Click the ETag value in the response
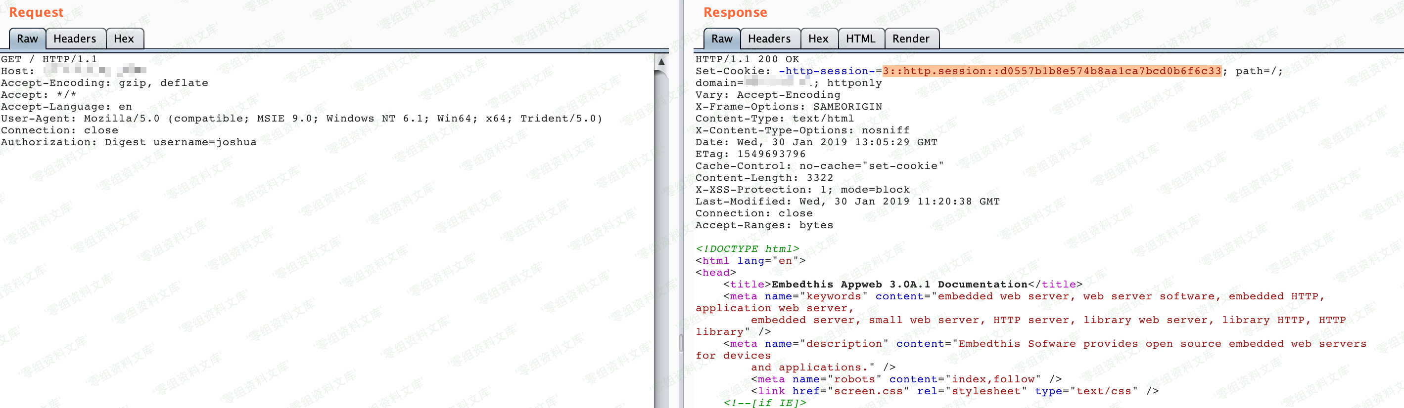The height and width of the screenshot is (408, 1404). click(x=771, y=154)
